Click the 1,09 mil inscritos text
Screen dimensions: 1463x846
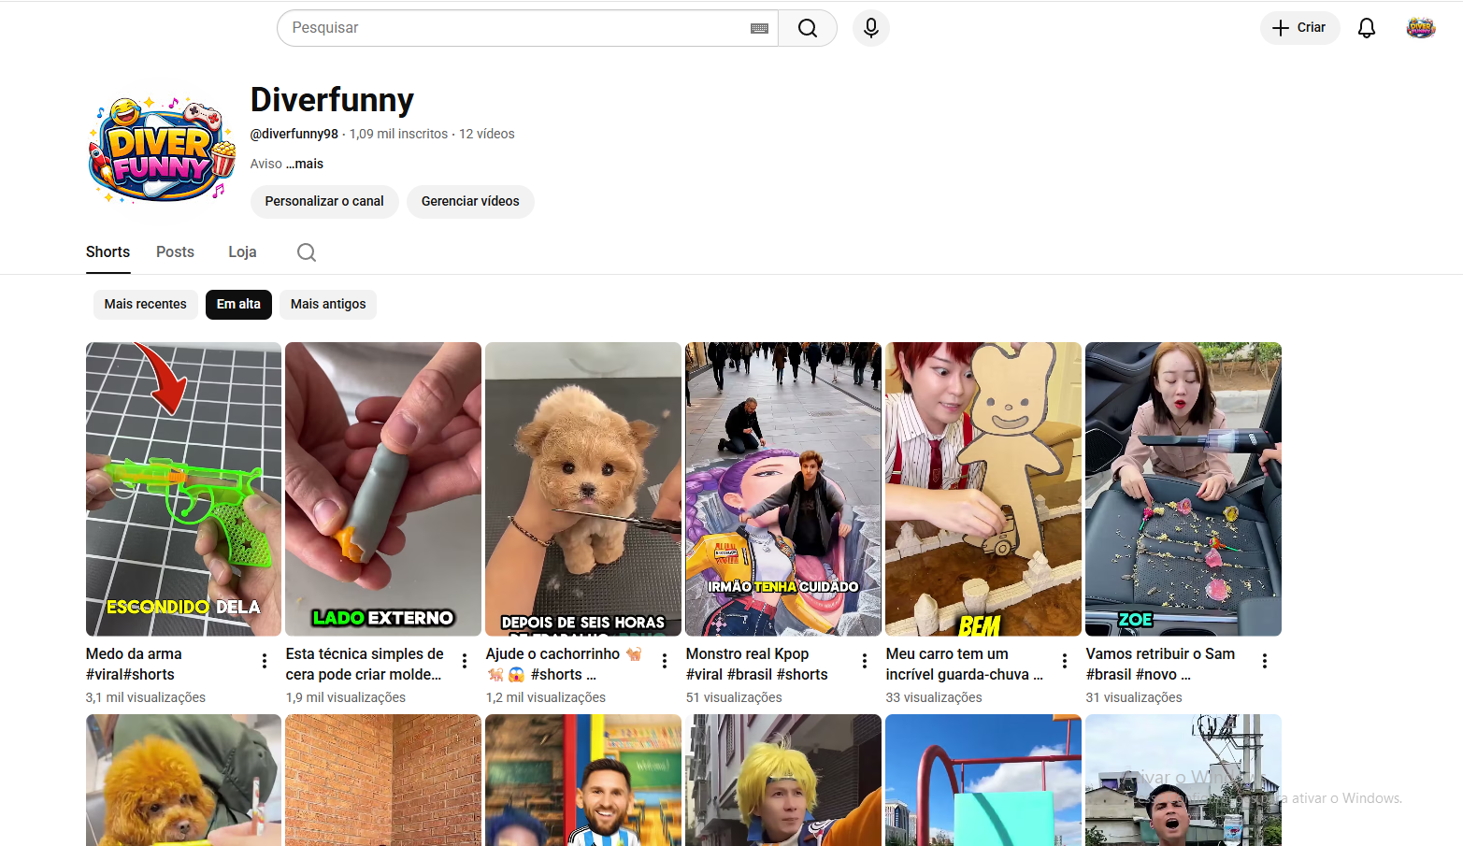398,134
